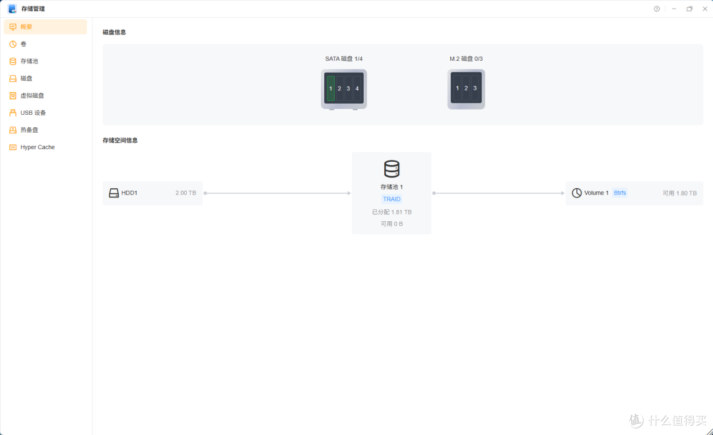Image resolution: width=713 pixels, height=435 pixels.
Task: Select USB 设备 in the sidebar
Action: click(x=46, y=113)
